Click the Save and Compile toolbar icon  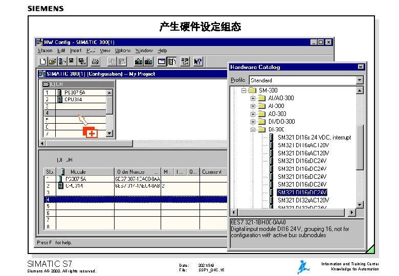tap(82, 61)
